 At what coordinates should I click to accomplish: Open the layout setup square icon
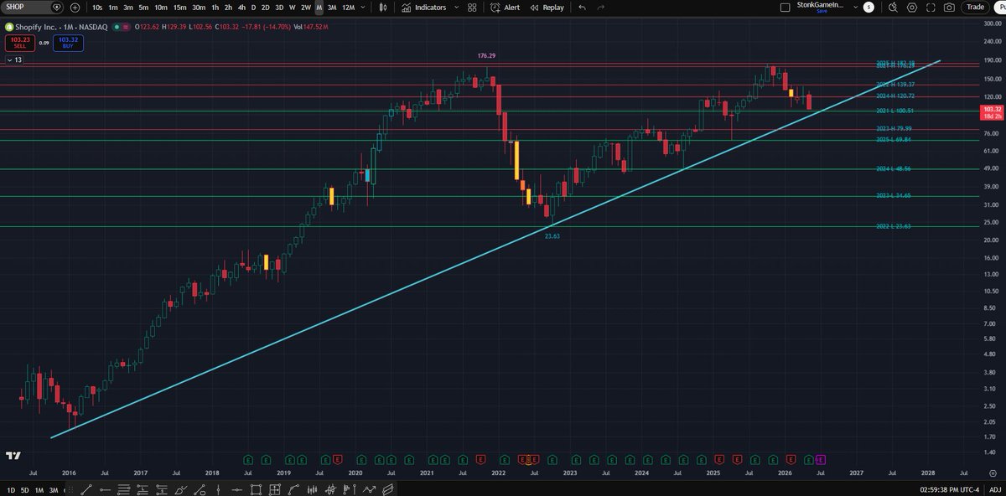point(785,7)
